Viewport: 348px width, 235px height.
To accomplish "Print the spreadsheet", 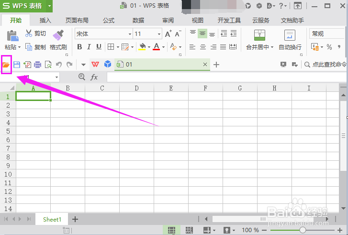I will pos(37,65).
